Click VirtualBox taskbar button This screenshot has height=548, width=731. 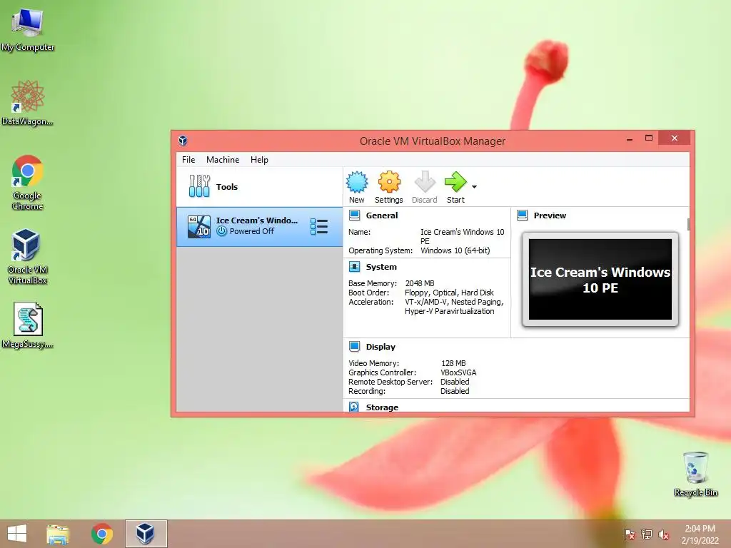(x=146, y=534)
